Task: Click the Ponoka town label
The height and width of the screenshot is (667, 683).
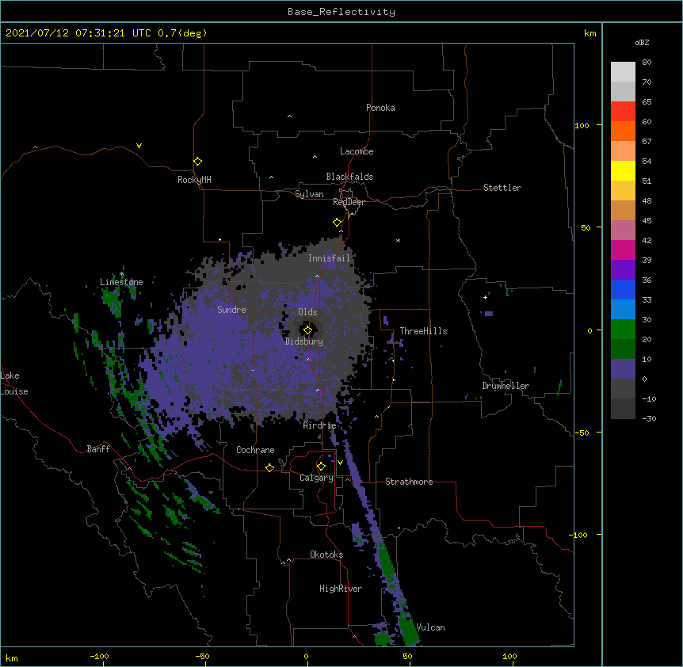Action: (x=380, y=108)
